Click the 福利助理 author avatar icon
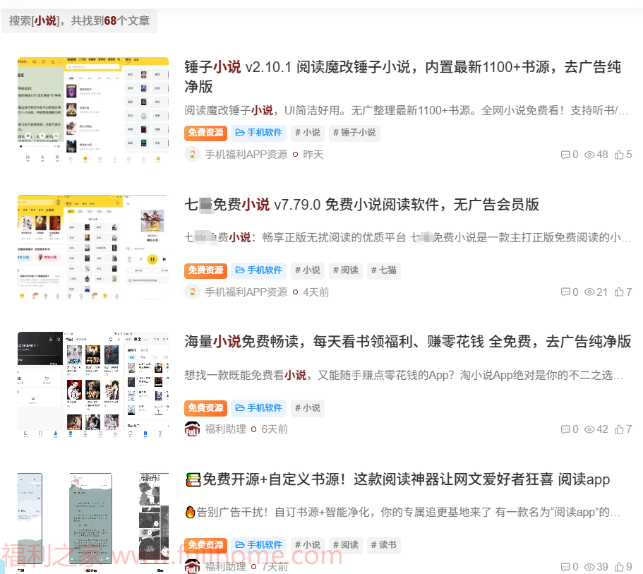This screenshot has height=574, width=643. 192,429
